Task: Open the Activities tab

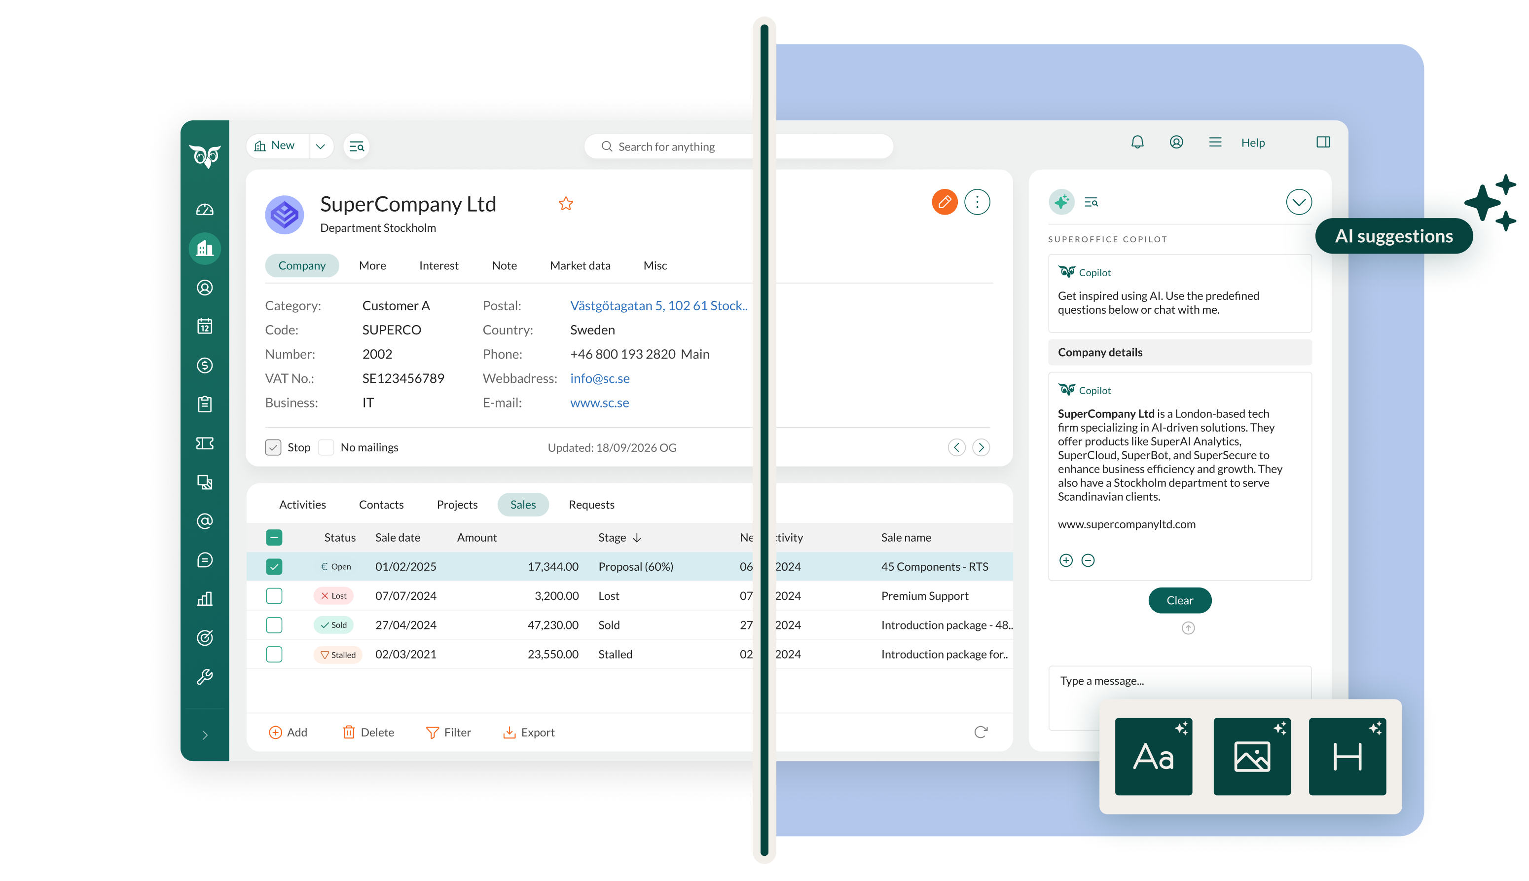Action: [302, 505]
